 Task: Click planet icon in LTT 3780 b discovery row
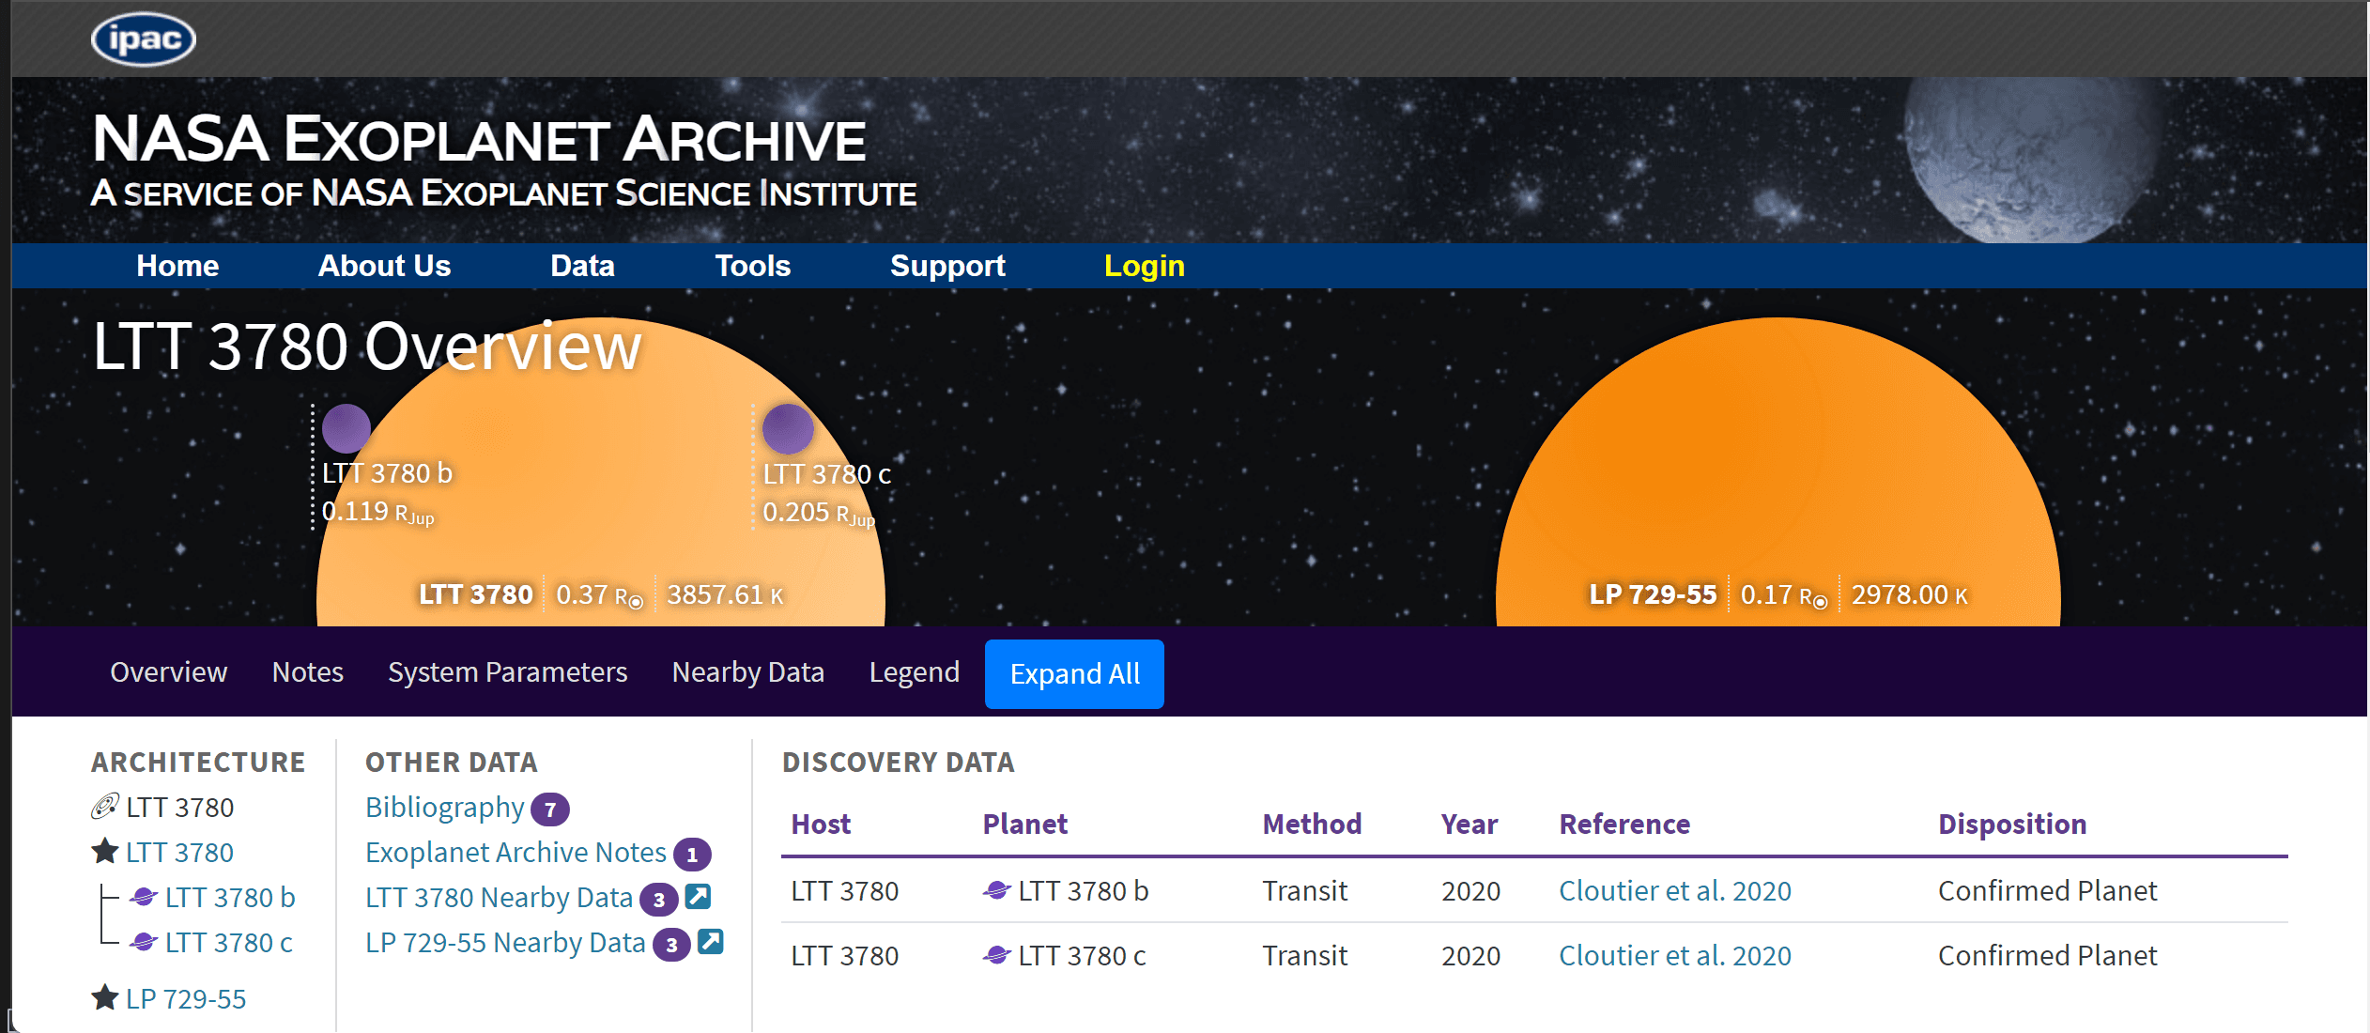tap(996, 889)
